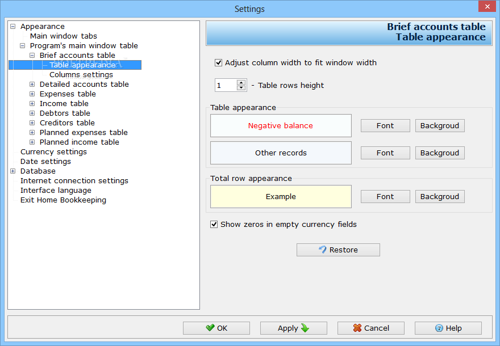Close the Settings dialog window

tap(487, 6)
